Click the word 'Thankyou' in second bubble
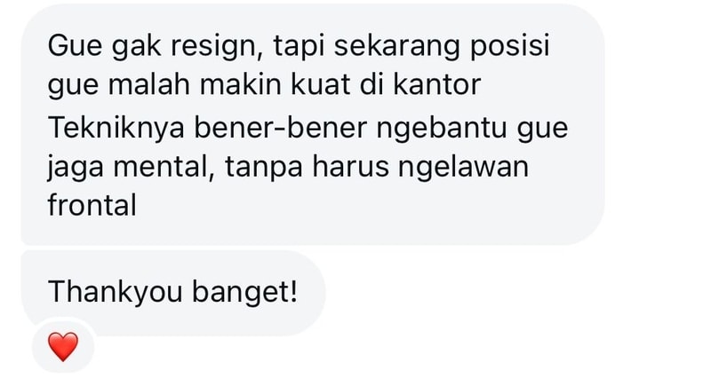 (116, 292)
